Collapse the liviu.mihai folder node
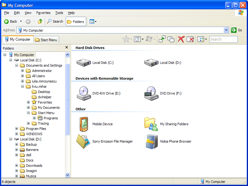The width and height of the screenshot is (248, 186). [x=22, y=86]
